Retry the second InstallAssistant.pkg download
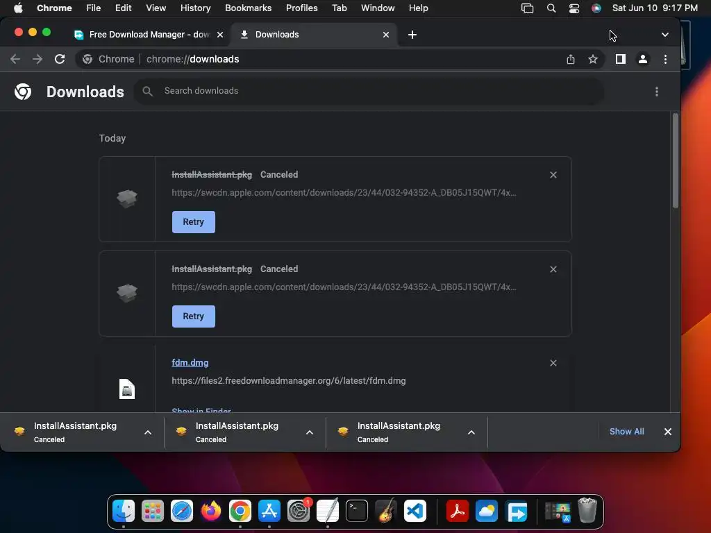Screen dimensions: 711x533 pos(194,316)
